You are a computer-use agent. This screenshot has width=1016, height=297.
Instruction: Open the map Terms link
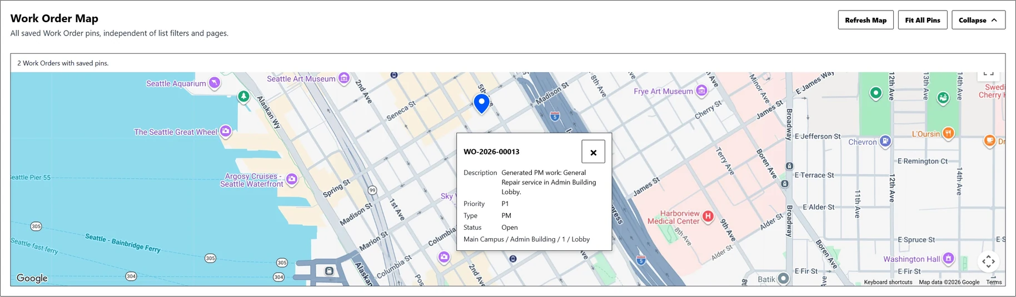(994, 282)
